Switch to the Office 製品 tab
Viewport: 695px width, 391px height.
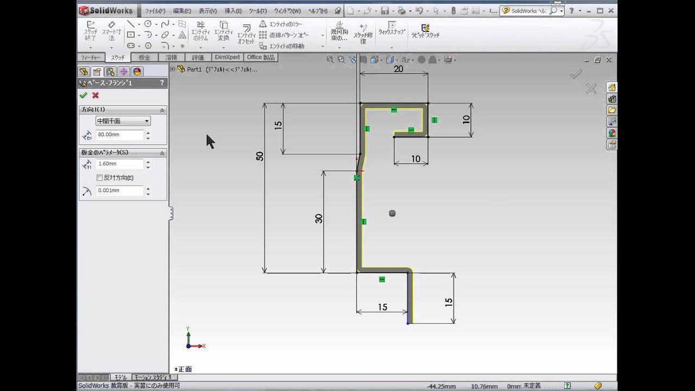261,57
